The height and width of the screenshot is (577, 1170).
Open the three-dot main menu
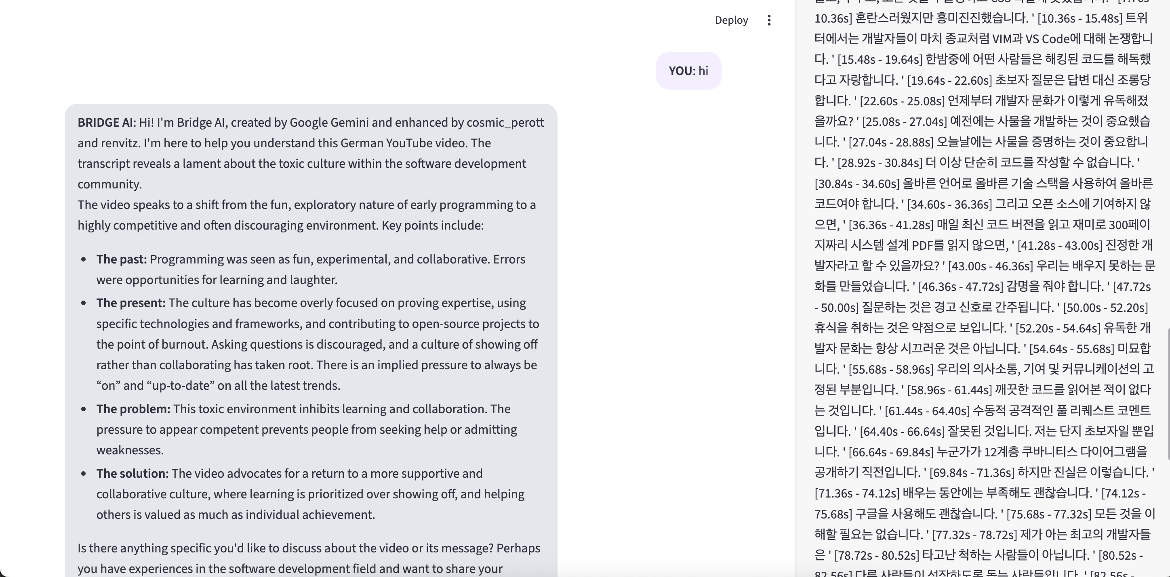769,21
